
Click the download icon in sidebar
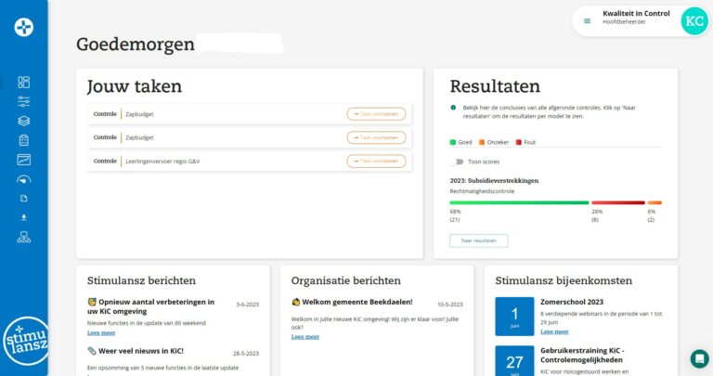click(x=24, y=217)
